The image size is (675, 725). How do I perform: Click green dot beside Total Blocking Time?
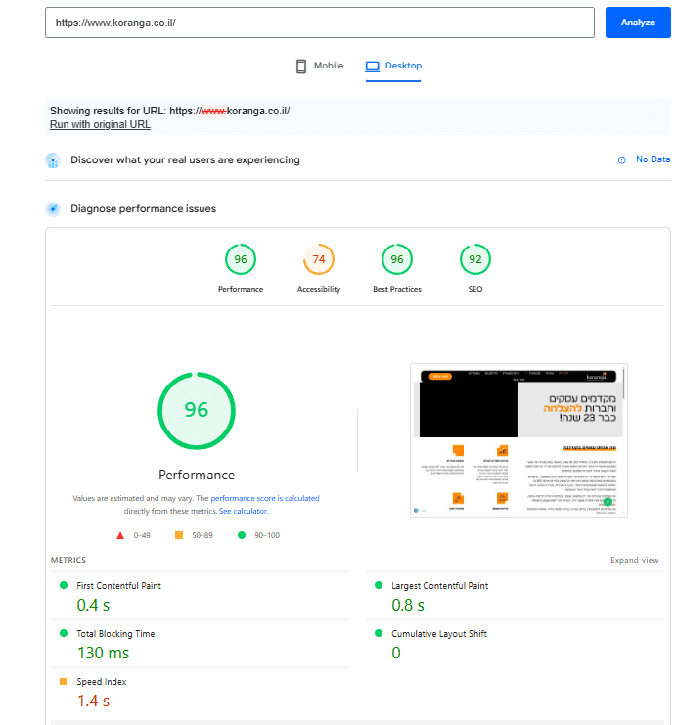click(64, 633)
